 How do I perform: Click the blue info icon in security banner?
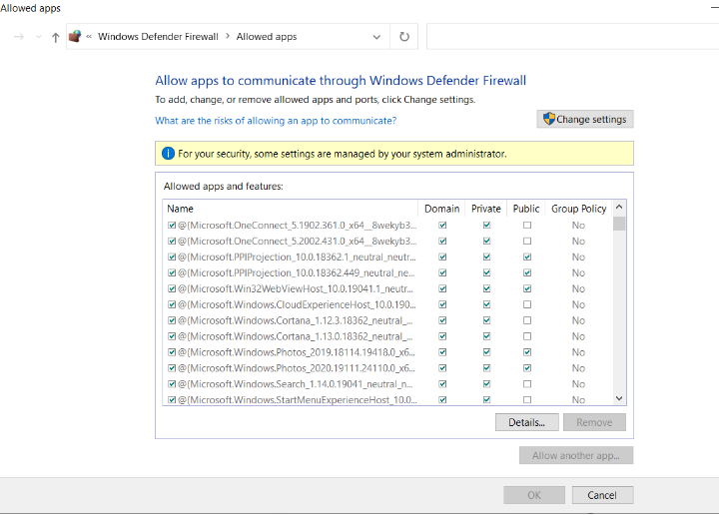coord(168,154)
